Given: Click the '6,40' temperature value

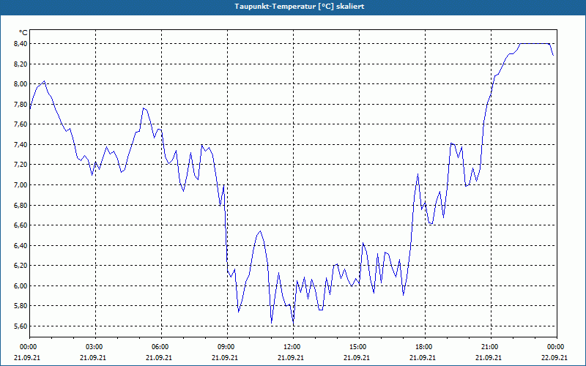Looking at the screenshot, I should (x=21, y=245).
